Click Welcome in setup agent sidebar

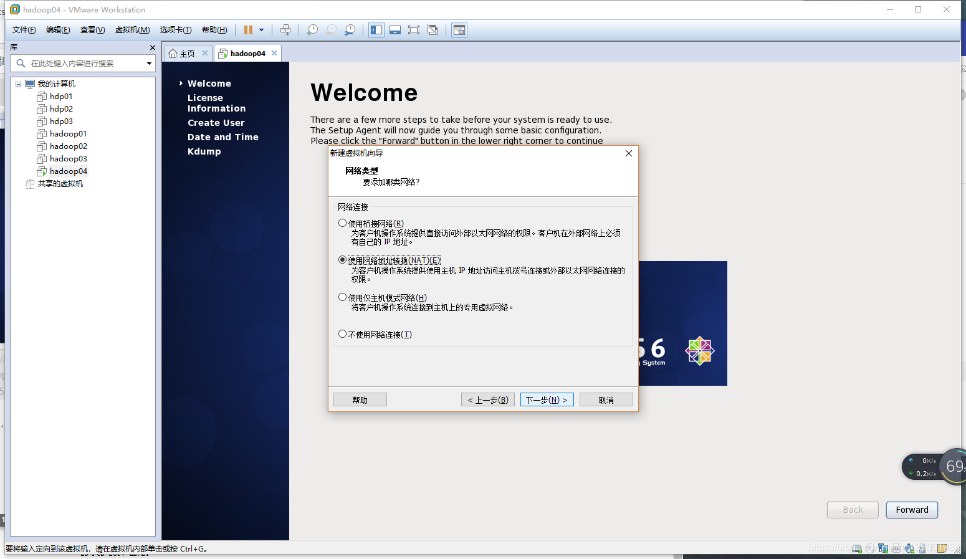(209, 84)
